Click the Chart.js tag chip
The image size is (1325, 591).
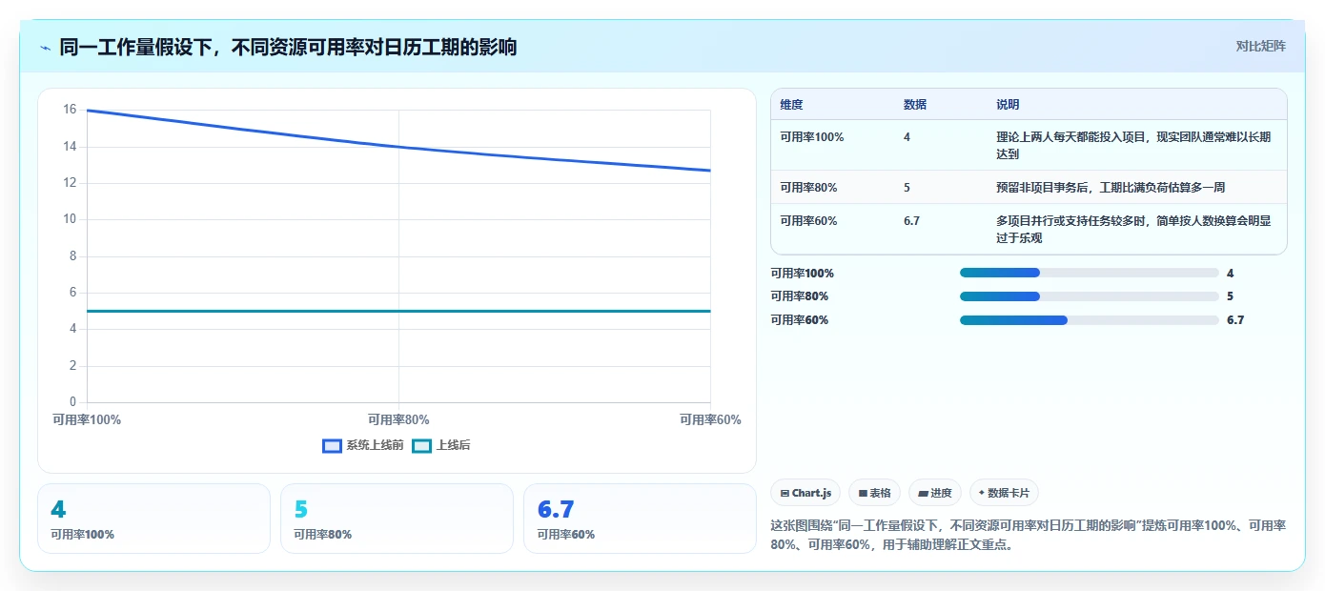coord(805,493)
